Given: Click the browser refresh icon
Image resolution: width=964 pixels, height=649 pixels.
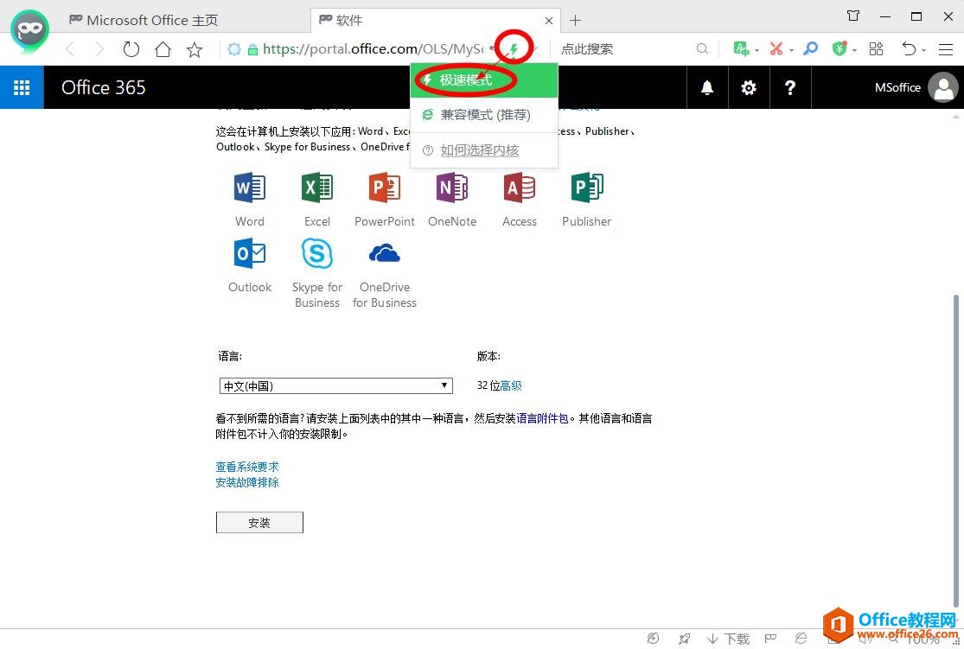Looking at the screenshot, I should (131, 49).
